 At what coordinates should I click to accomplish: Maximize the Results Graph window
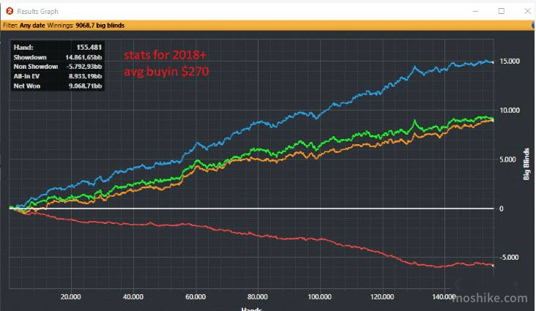point(501,11)
